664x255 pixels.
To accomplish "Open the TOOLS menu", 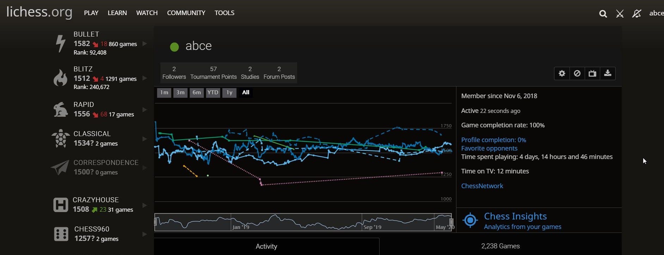I will (225, 13).
